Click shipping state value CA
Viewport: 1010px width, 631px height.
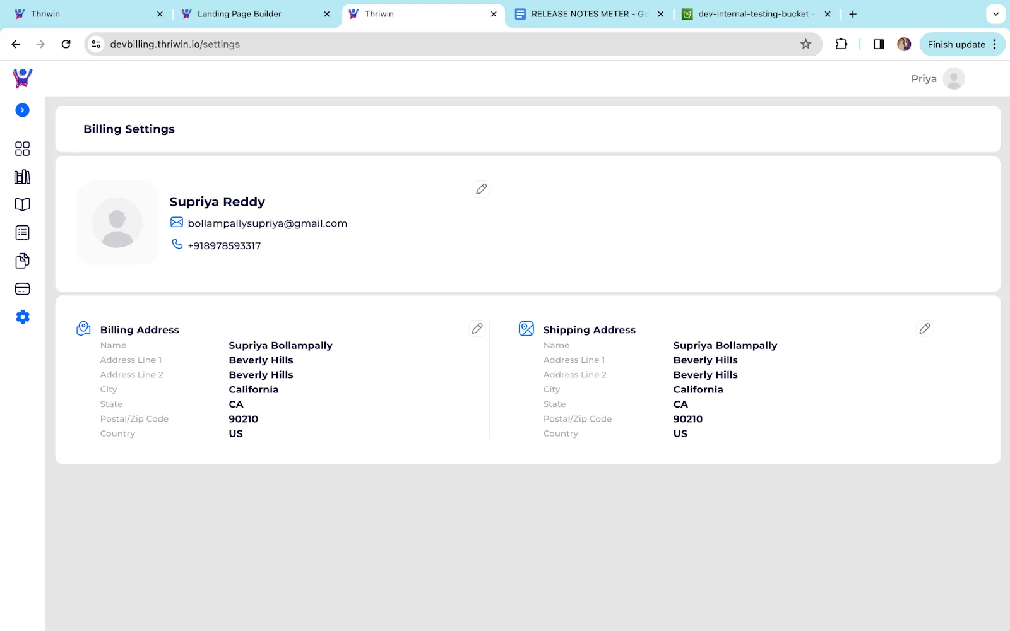pyautogui.click(x=680, y=404)
